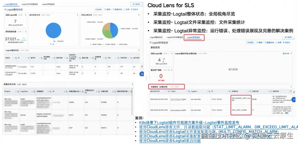Click the search icon in the 重启次数 column
Image resolution: width=298 pixels, height=144 pixels.
click(93, 58)
